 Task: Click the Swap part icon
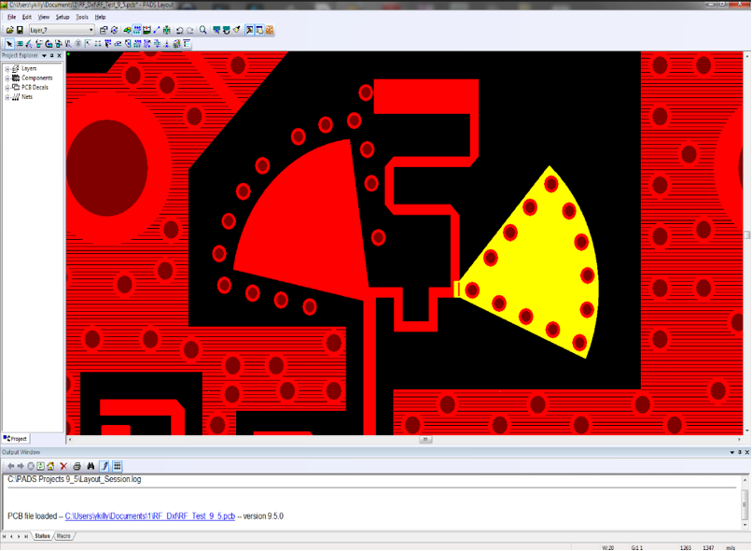(59, 44)
